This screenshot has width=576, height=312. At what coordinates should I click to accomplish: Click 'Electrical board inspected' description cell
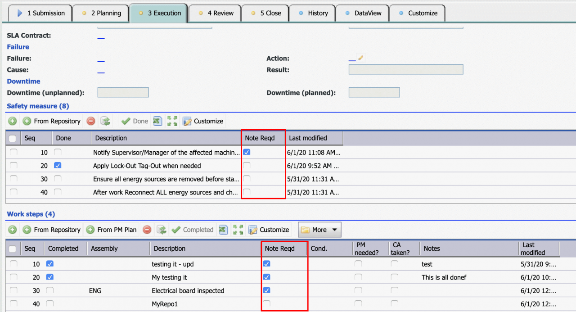click(188, 291)
